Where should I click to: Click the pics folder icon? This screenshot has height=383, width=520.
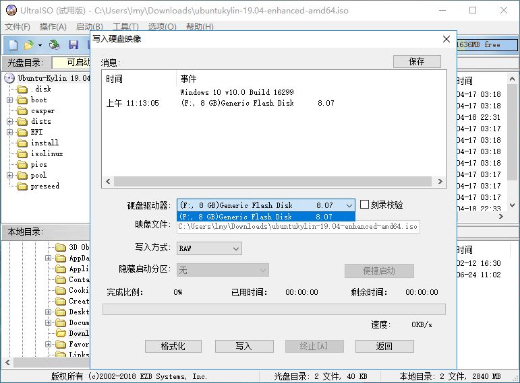(22, 164)
